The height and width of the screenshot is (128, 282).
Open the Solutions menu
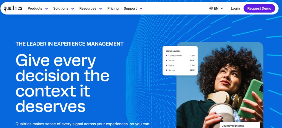click(x=61, y=9)
